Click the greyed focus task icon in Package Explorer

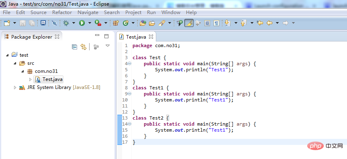(96, 47)
